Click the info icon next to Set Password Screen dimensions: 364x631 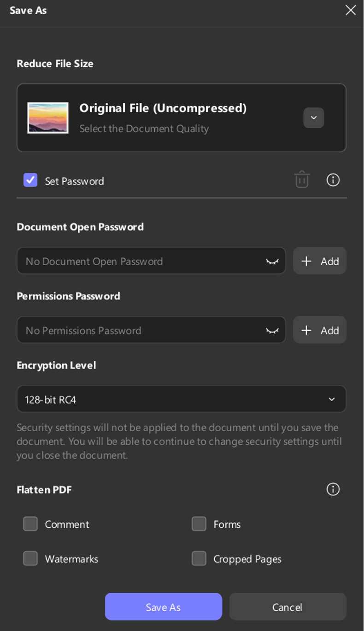[333, 180]
